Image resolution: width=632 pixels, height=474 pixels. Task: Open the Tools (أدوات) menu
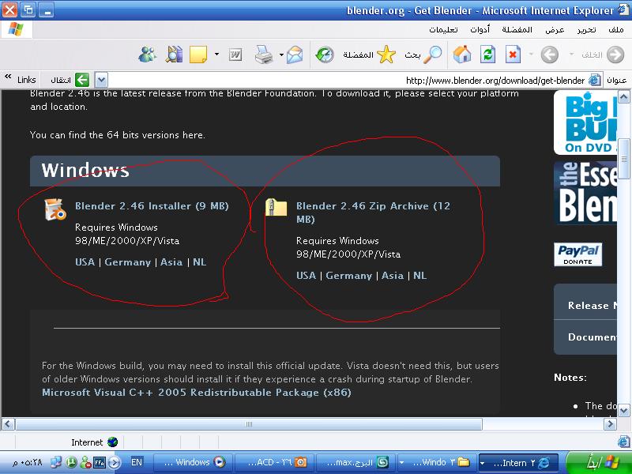tap(480, 29)
